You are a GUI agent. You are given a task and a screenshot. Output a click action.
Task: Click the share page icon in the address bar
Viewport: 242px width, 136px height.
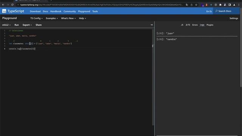pyautogui.click(x=191, y=5)
